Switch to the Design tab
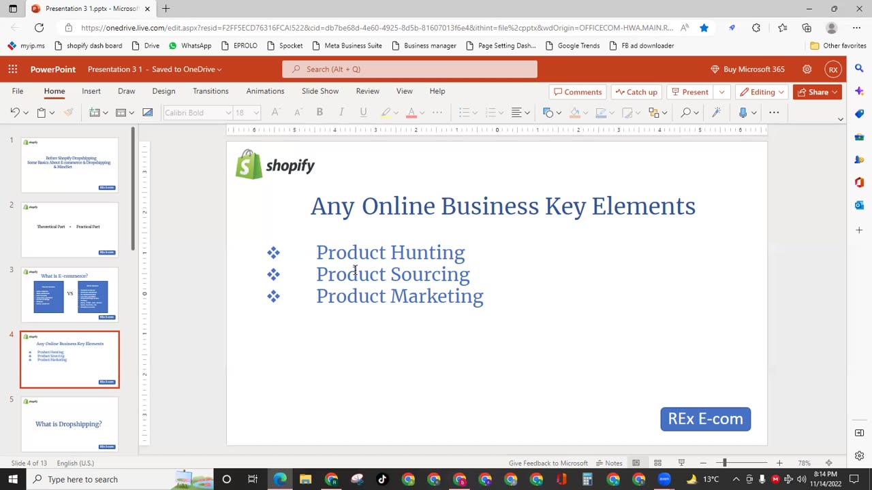This screenshot has height=490, width=872. pos(163,91)
